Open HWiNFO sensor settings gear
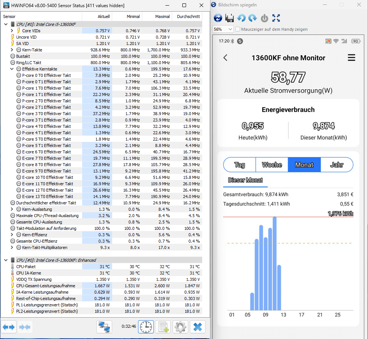 (x=180, y=327)
